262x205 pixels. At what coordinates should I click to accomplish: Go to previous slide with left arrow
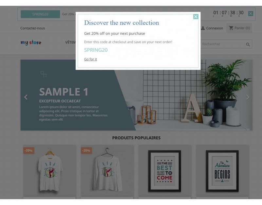26,97
